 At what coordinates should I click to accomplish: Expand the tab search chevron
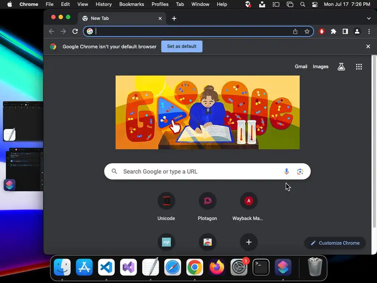(369, 18)
